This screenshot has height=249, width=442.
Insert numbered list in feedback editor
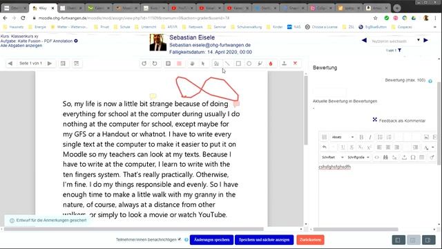(x=389, y=137)
